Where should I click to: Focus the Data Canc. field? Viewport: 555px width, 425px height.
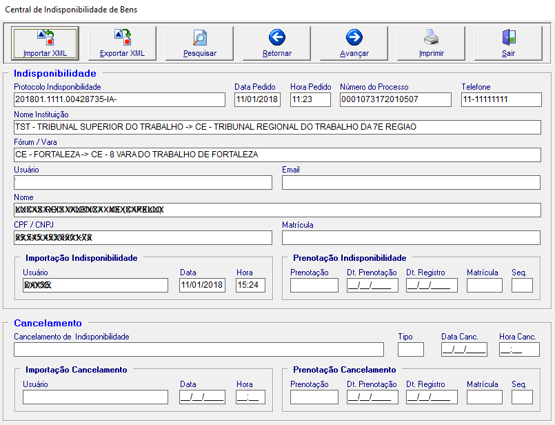click(x=464, y=350)
